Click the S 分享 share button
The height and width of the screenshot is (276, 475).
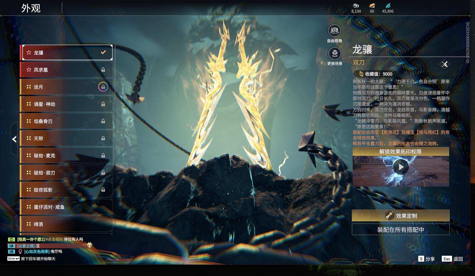tap(427, 259)
